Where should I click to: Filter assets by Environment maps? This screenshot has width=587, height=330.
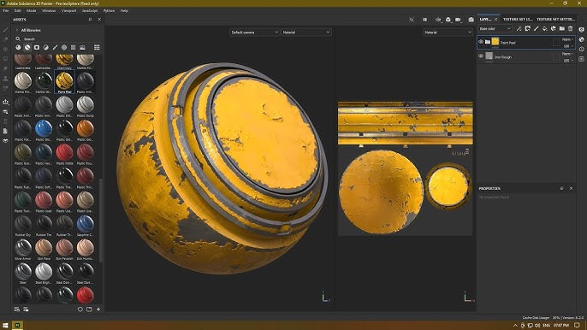click(82, 48)
